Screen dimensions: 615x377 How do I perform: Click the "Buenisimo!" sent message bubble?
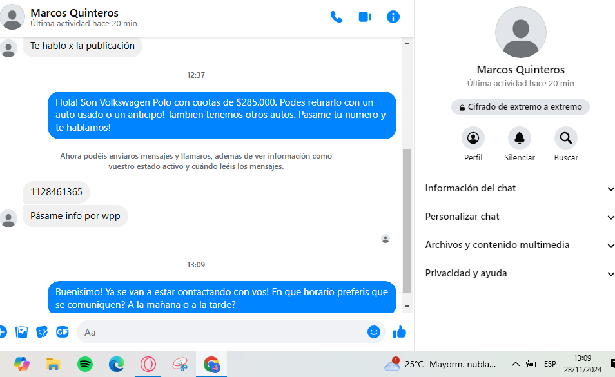222,298
